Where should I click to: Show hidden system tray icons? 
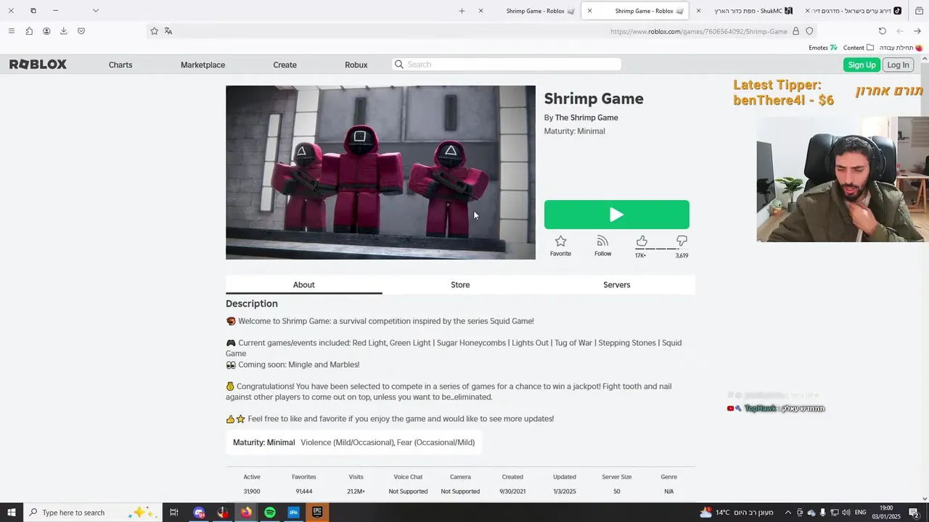click(788, 513)
